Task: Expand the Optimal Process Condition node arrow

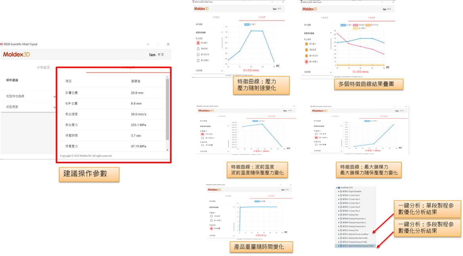Action: point(338,234)
